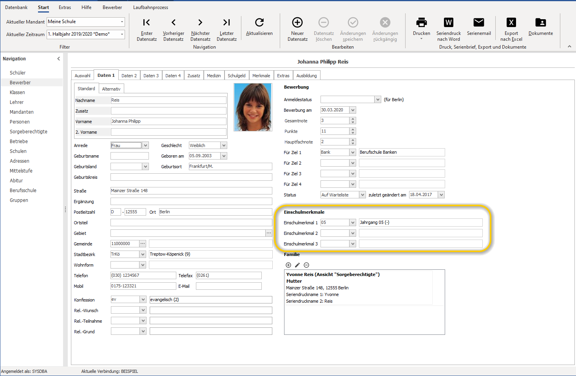Image resolution: width=576 pixels, height=376 pixels.
Task: Add a family member with plus icon
Action: tap(288, 265)
